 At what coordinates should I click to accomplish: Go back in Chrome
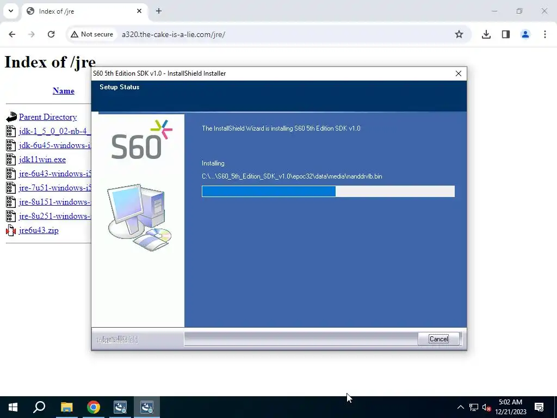(x=12, y=34)
